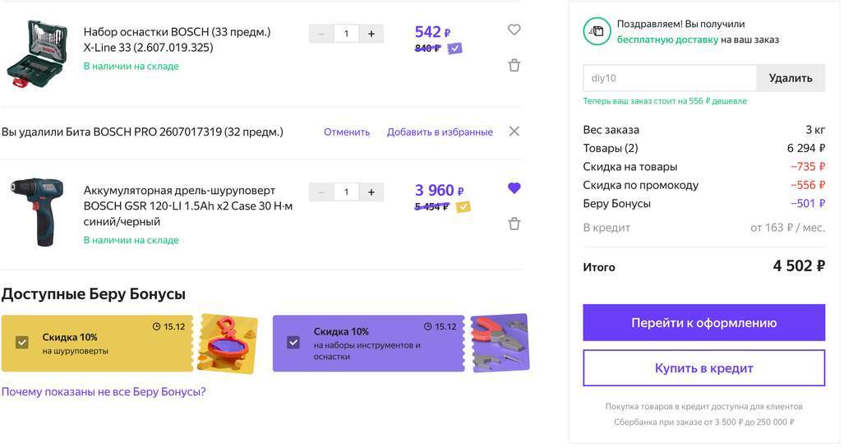Add Bosch X-Line 33 set to favorites
Viewport: 853px width, 448px height.
point(514,30)
